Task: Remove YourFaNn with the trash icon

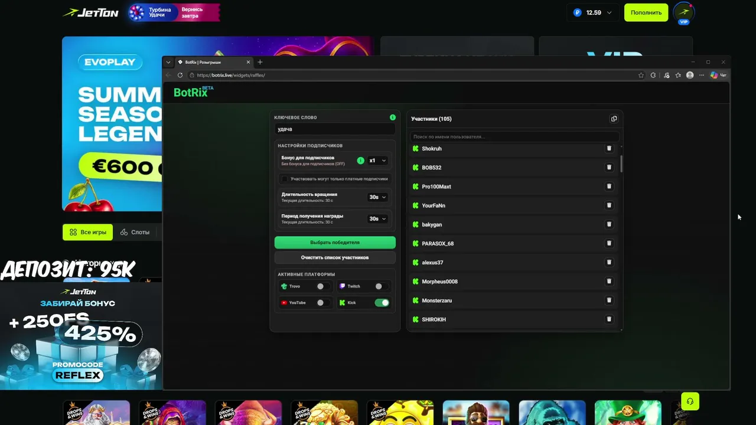Action: tap(609, 205)
